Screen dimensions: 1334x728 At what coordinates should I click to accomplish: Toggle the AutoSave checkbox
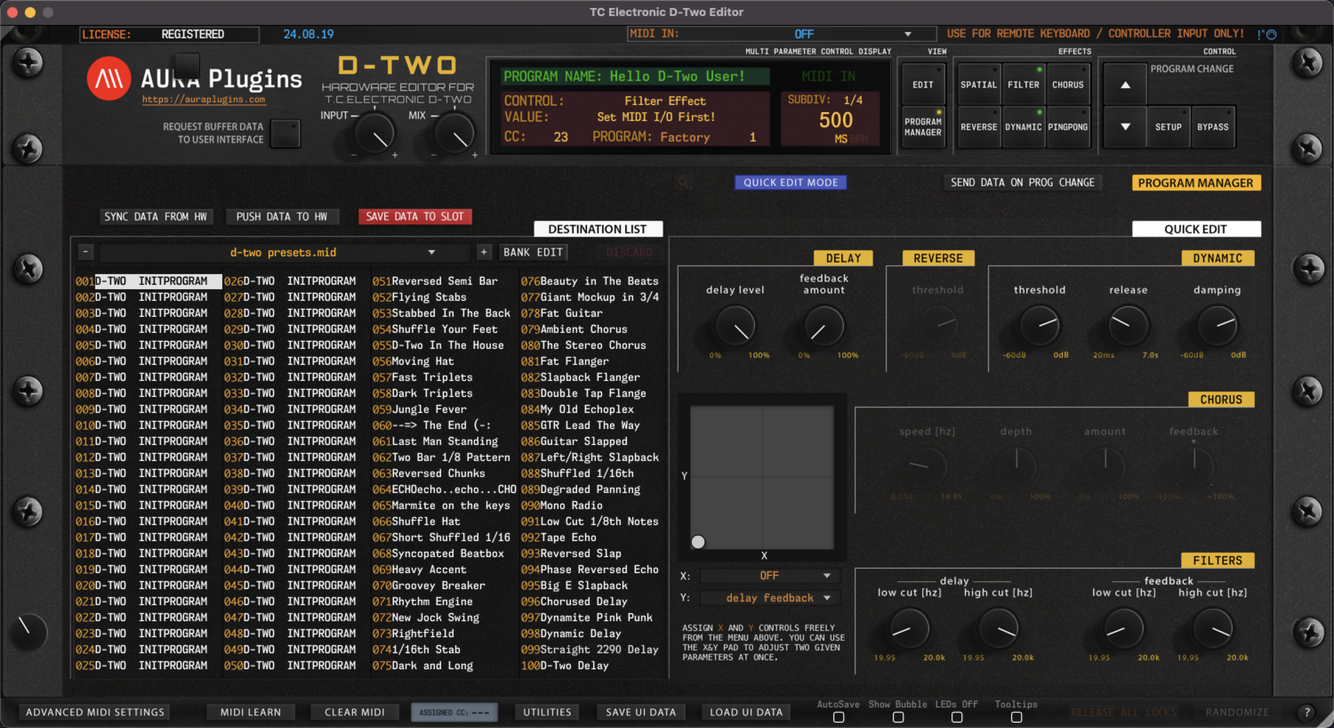point(838,717)
